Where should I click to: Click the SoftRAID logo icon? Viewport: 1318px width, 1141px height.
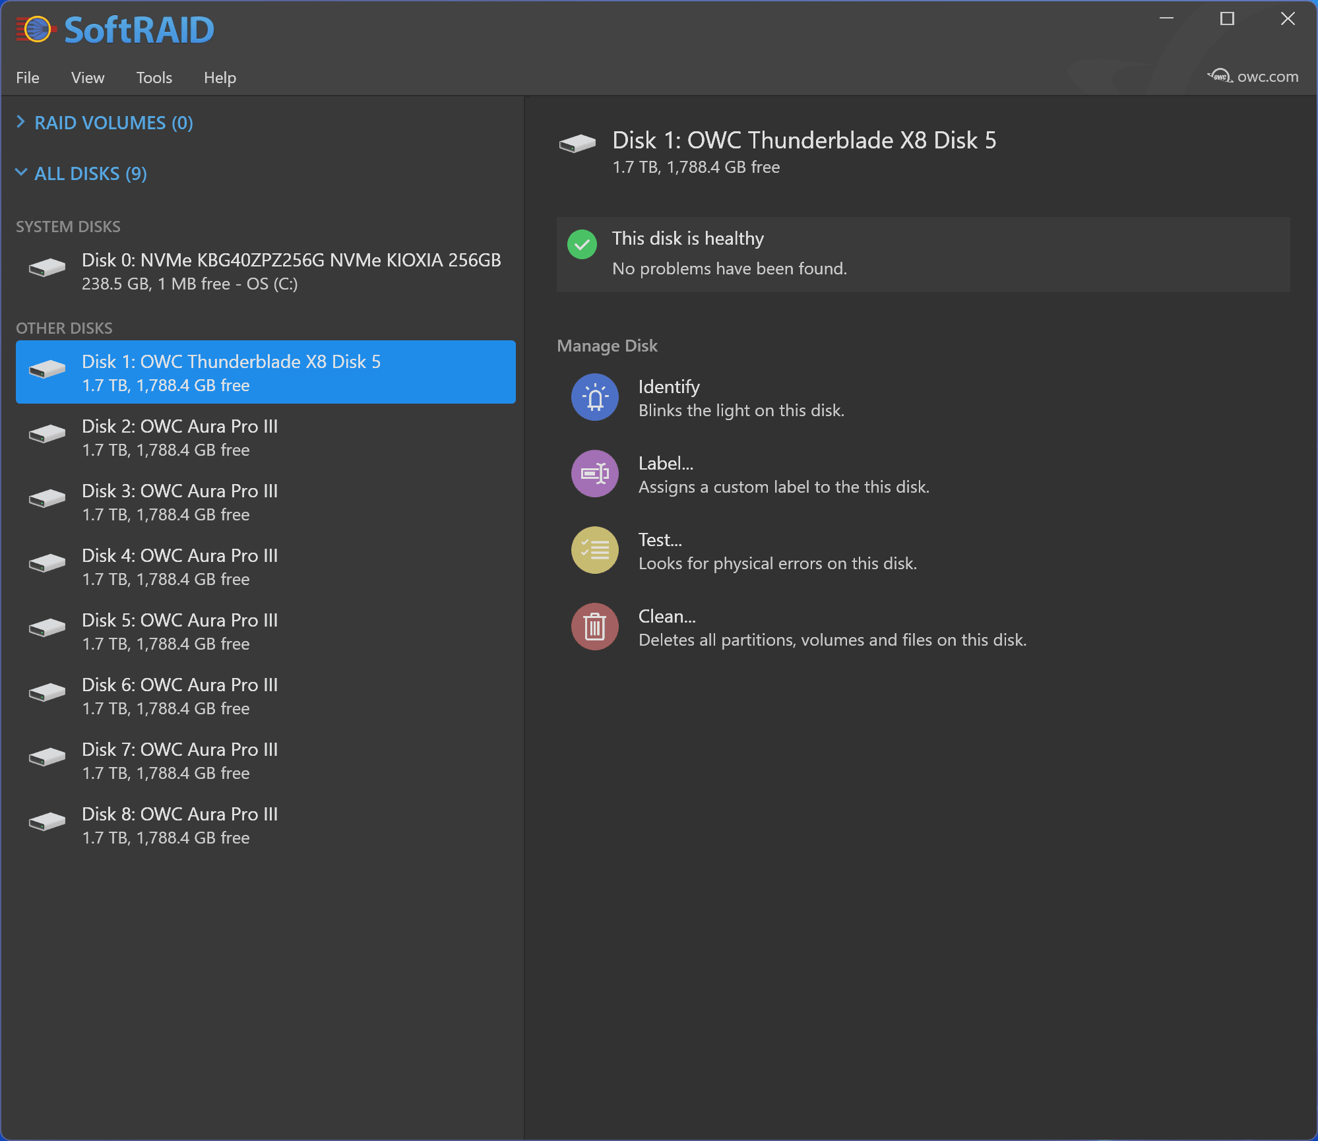click(36, 30)
